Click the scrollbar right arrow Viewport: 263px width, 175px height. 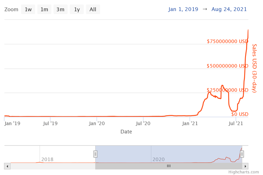click(245, 166)
